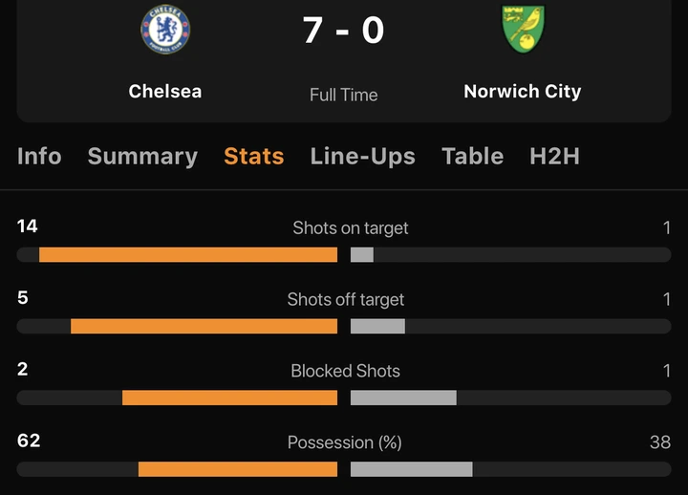This screenshot has height=495, width=688.
Task: Switch to the Summary tab
Action: coord(142,156)
